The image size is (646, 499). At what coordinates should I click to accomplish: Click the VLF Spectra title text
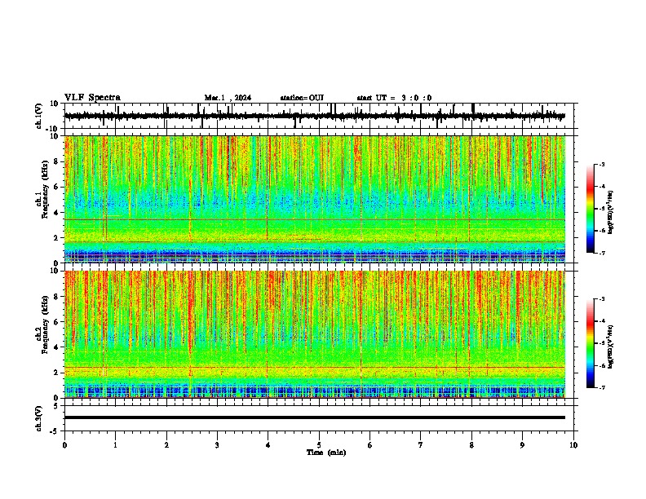(x=92, y=98)
